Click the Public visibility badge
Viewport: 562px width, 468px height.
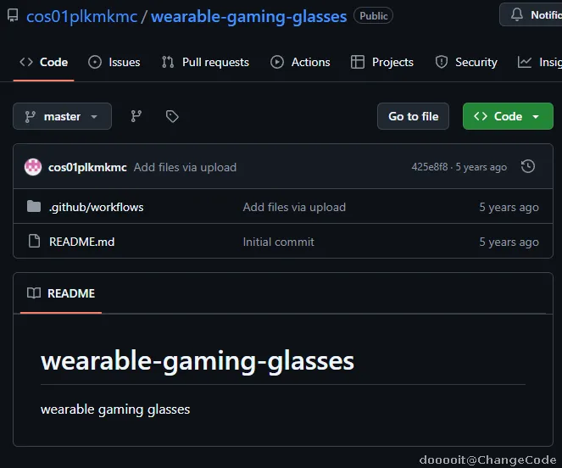(x=374, y=16)
